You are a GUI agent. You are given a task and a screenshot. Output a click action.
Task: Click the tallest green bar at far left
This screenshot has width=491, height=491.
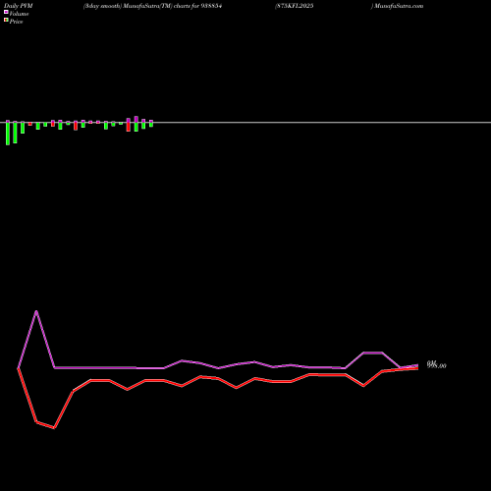coord(8,134)
